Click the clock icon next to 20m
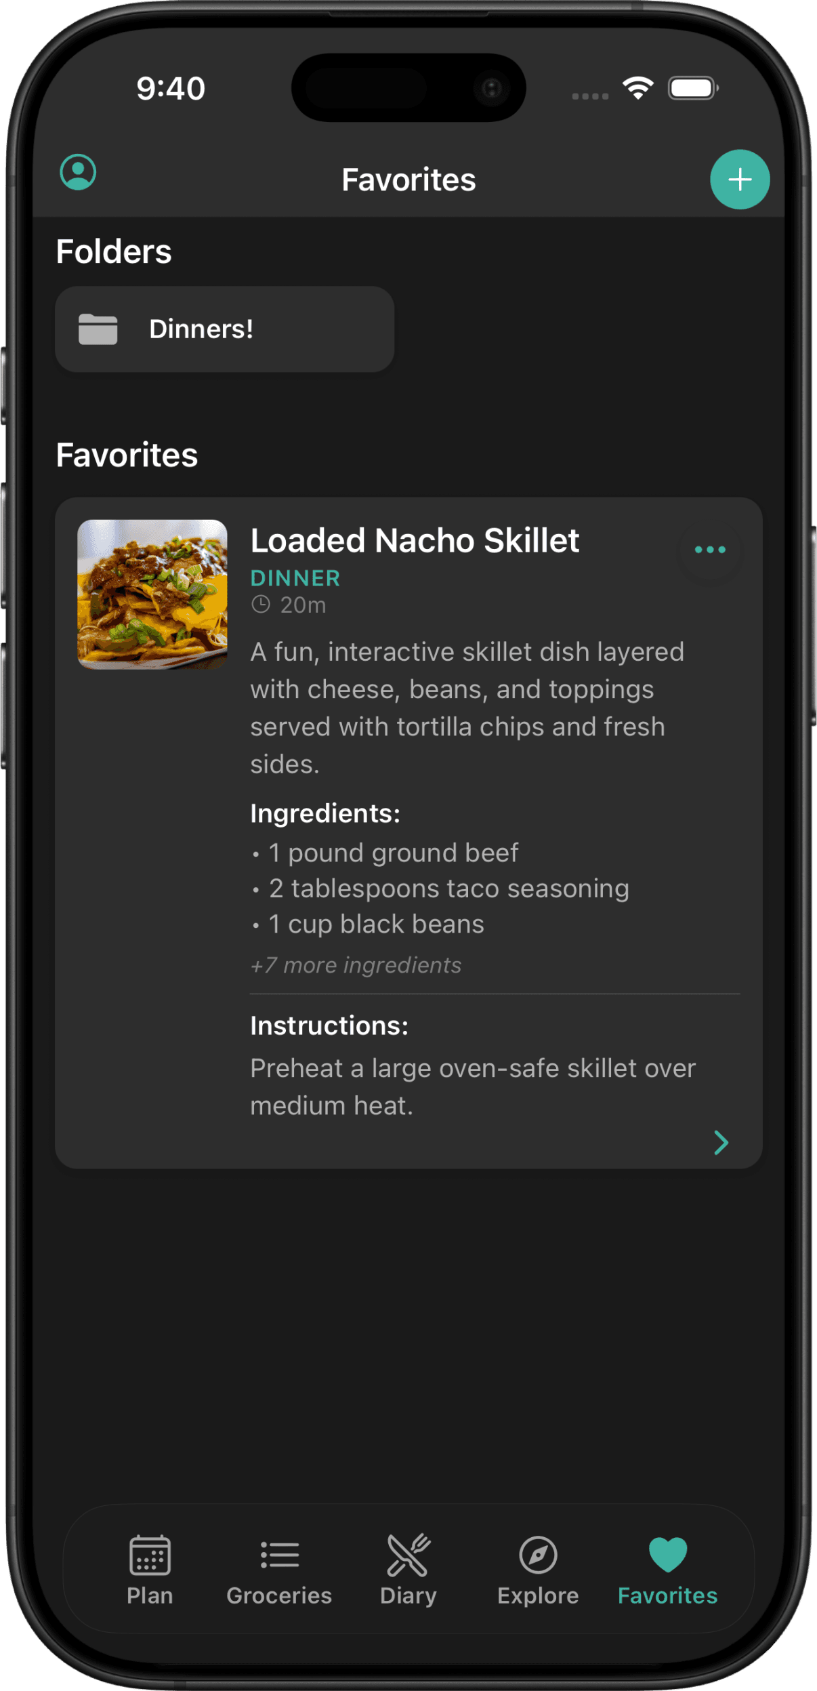Screen dimensions: 817x1691 pos(263,604)
